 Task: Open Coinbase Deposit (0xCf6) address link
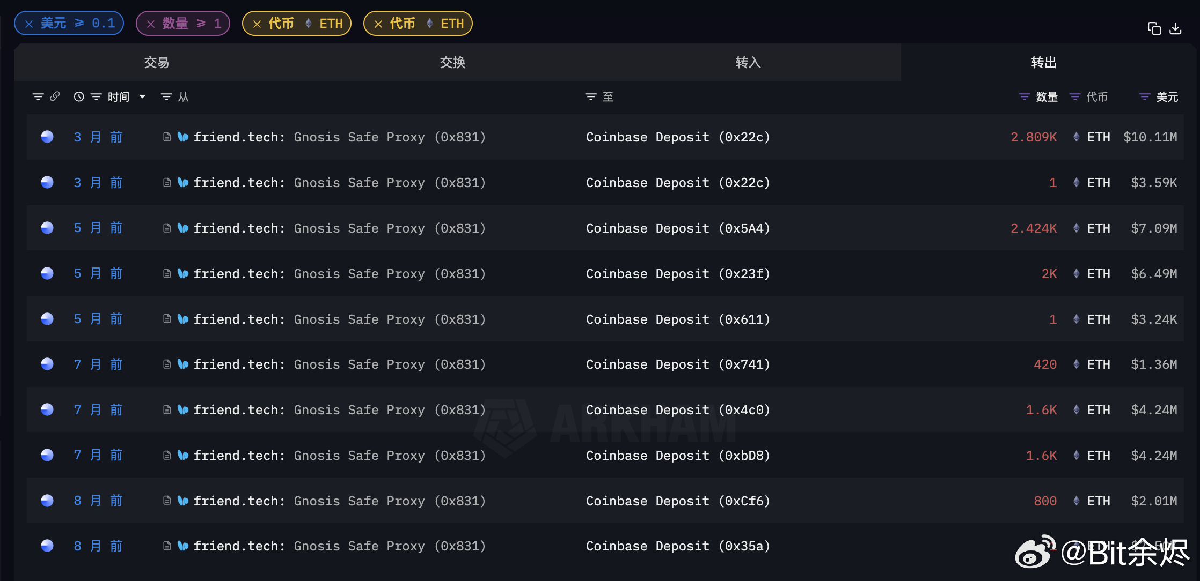pyautogui.click(x=678, y=501)
